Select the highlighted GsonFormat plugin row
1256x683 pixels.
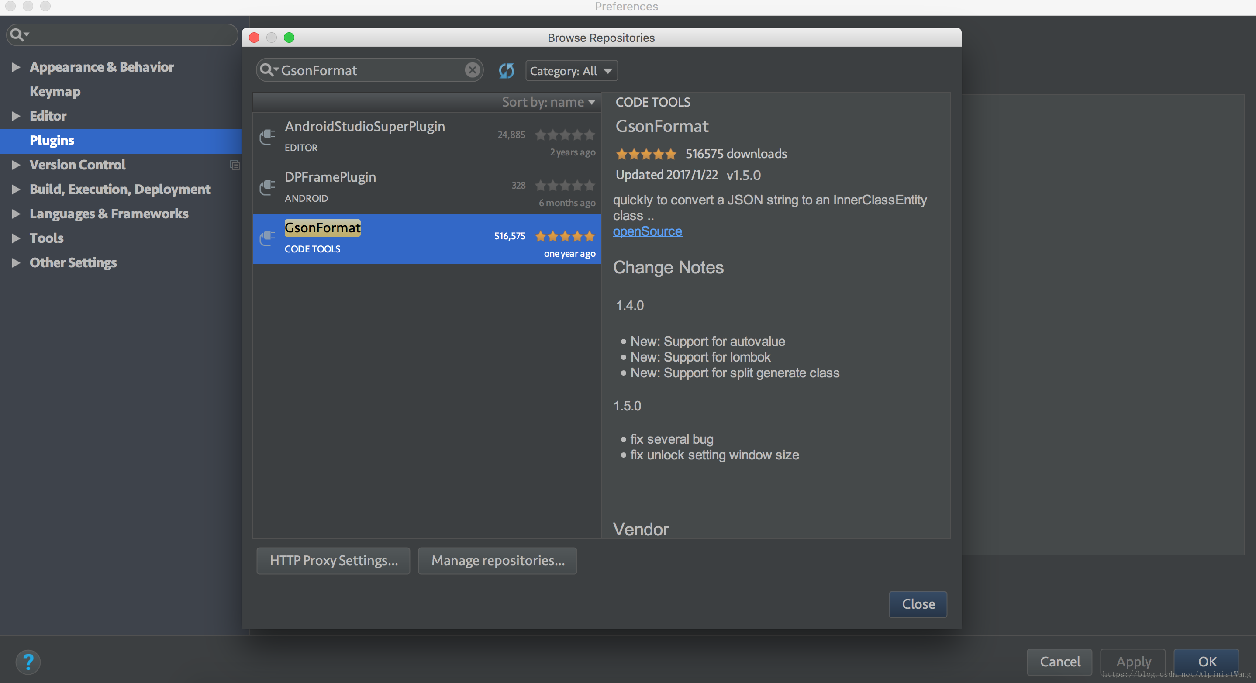pos(427,239)
